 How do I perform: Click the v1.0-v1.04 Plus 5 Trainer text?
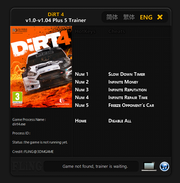click(56, 20)
